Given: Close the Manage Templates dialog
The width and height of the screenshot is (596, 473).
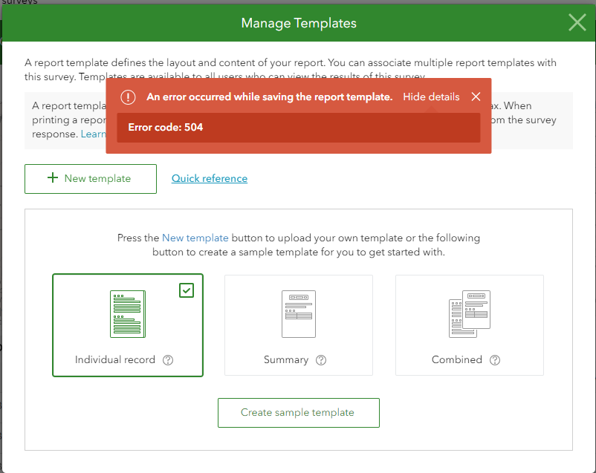Looking at the screenshot, I should [577, 23].
